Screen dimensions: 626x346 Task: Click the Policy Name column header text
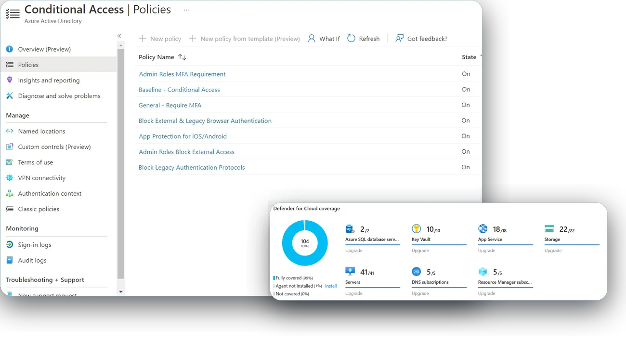[x=156, y=57]
